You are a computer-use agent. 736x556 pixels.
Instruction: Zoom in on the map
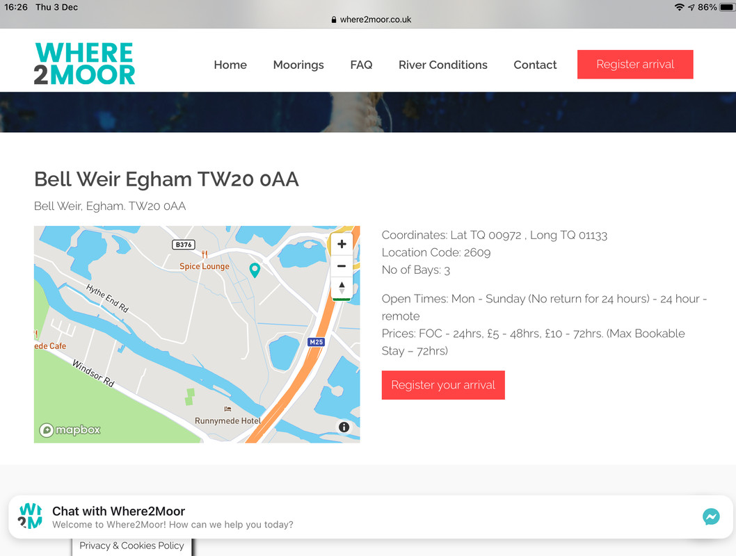click(x=342, y=244)
